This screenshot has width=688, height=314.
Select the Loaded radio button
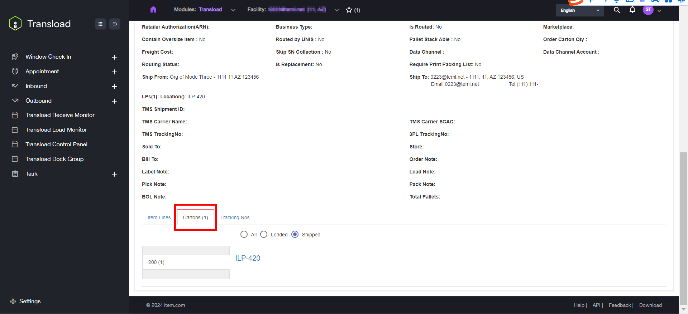(264, 235)
